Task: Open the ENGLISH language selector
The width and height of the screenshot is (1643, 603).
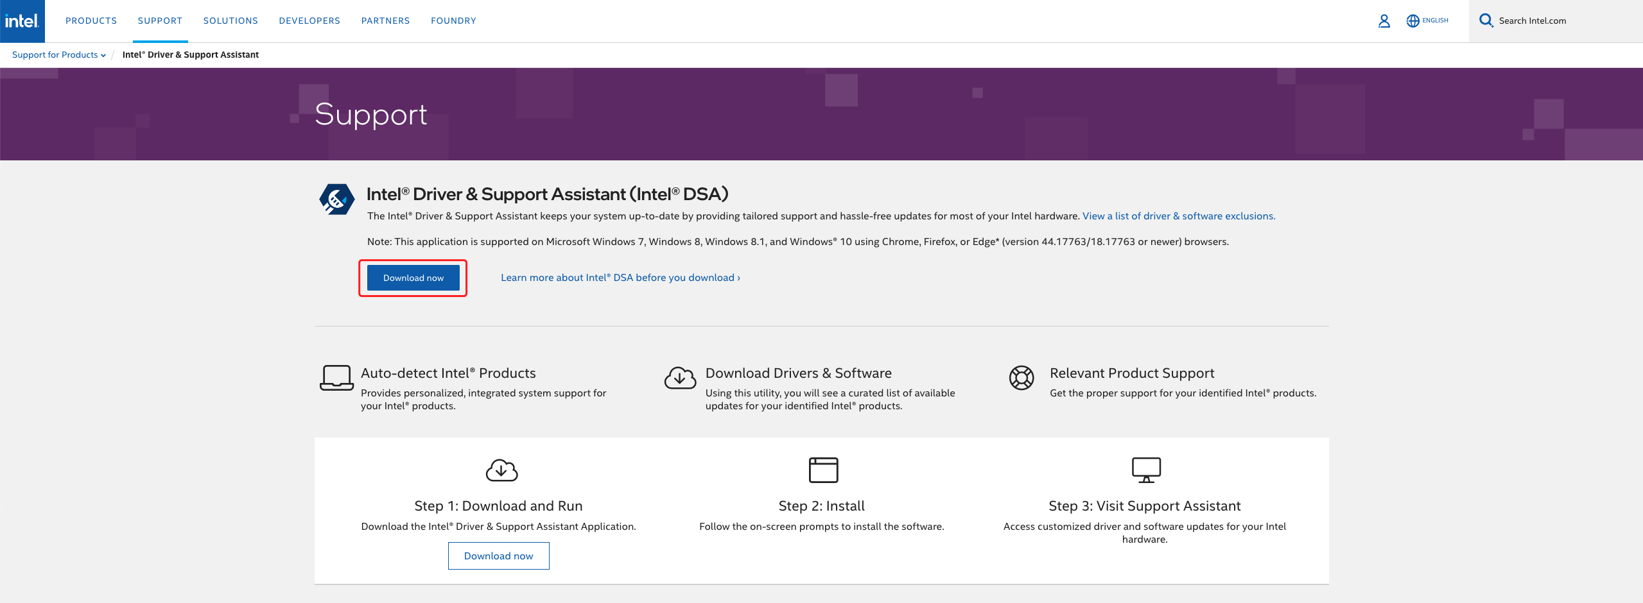Action: coord(1435,21)
